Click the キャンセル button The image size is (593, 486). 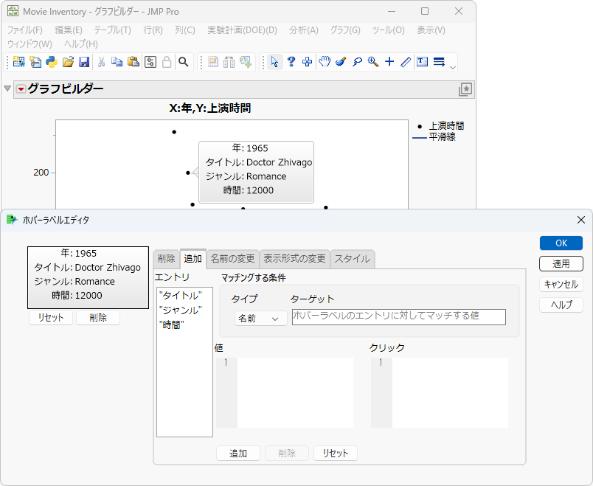click(561, 285)
